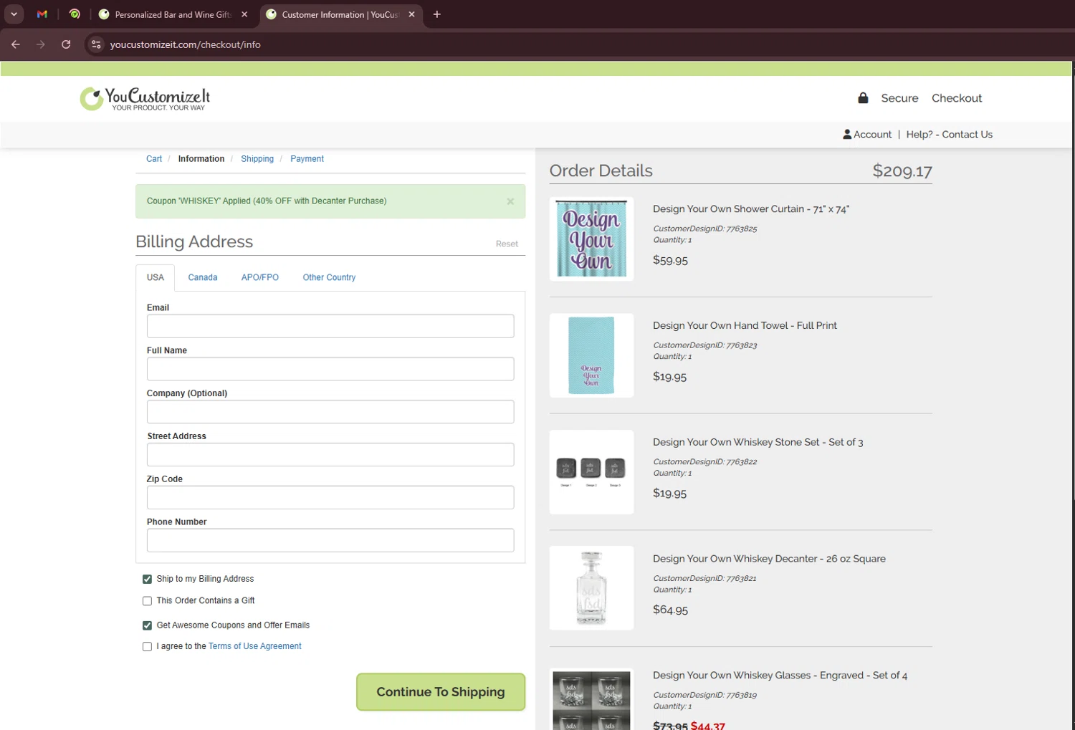Open the green spiral pinned tab
1075x730 pixels.
click(75, 14)
